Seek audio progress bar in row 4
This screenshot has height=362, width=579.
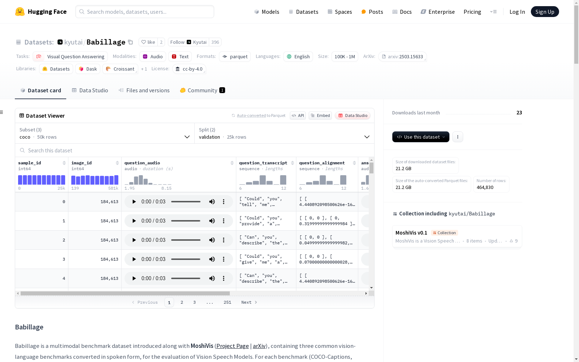[186, 278]
